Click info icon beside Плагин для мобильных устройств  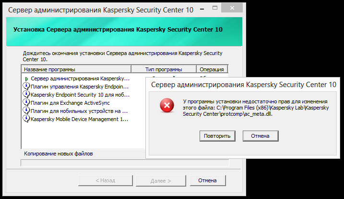26,111
